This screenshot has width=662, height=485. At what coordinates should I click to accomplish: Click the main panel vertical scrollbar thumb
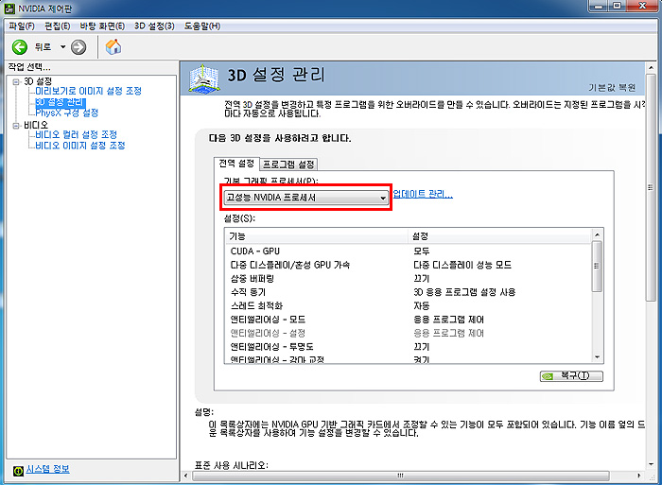tap(651, 187)
